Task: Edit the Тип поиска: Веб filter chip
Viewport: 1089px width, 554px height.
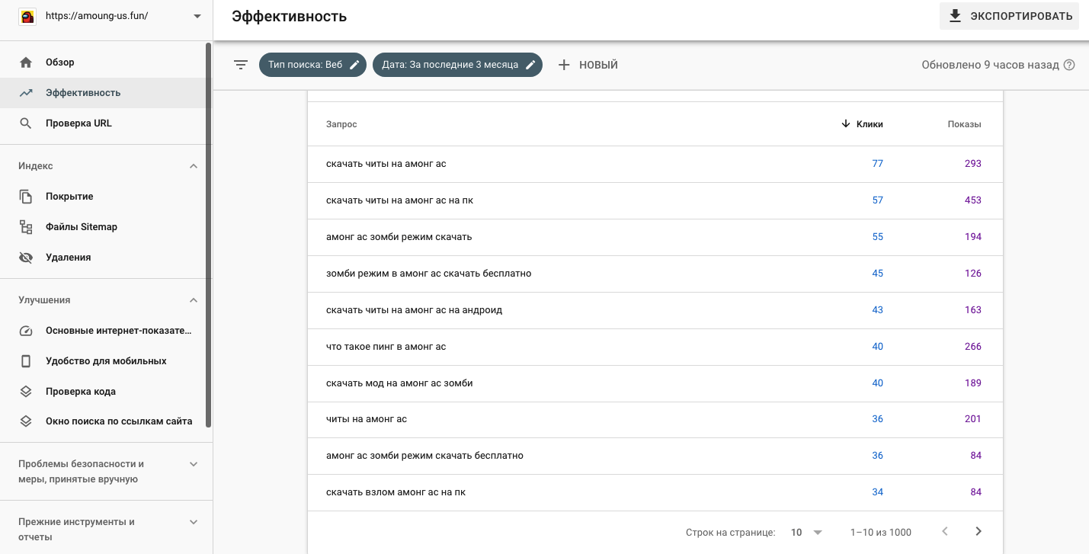Action: point(313,65)
